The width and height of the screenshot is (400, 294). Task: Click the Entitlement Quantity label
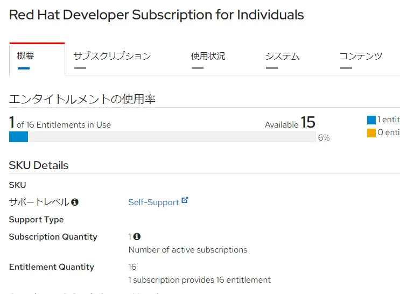pyautogui.click(x=52, y=267)
